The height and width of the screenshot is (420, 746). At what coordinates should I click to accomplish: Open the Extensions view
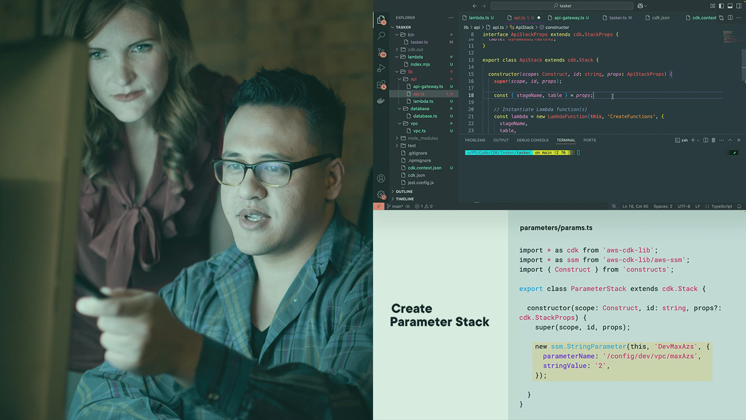(x=381, y=85)
